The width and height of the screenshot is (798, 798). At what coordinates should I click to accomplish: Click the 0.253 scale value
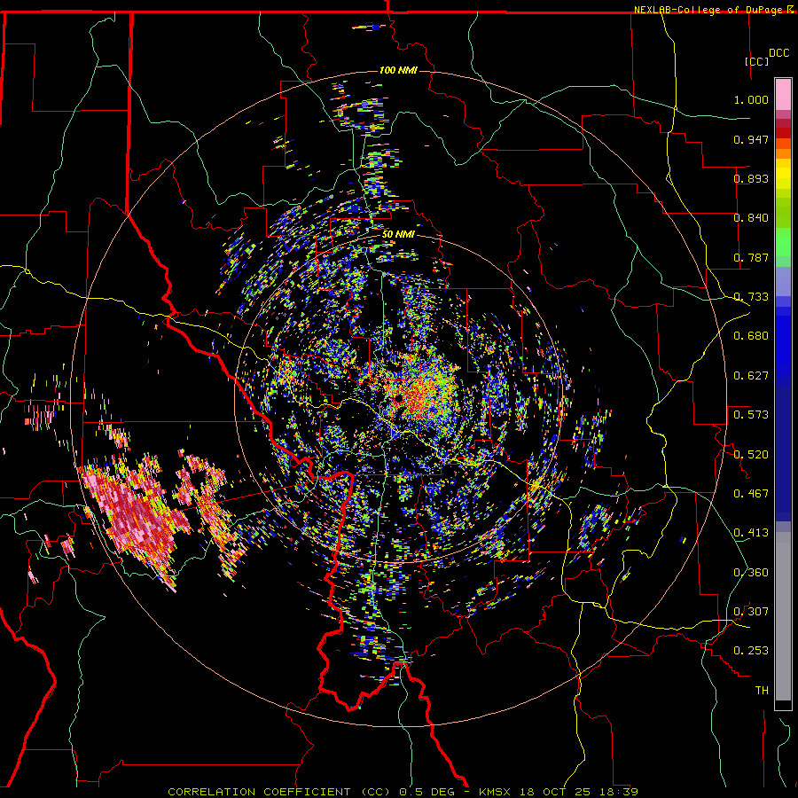pyautogui.click(x=751, y=651)
